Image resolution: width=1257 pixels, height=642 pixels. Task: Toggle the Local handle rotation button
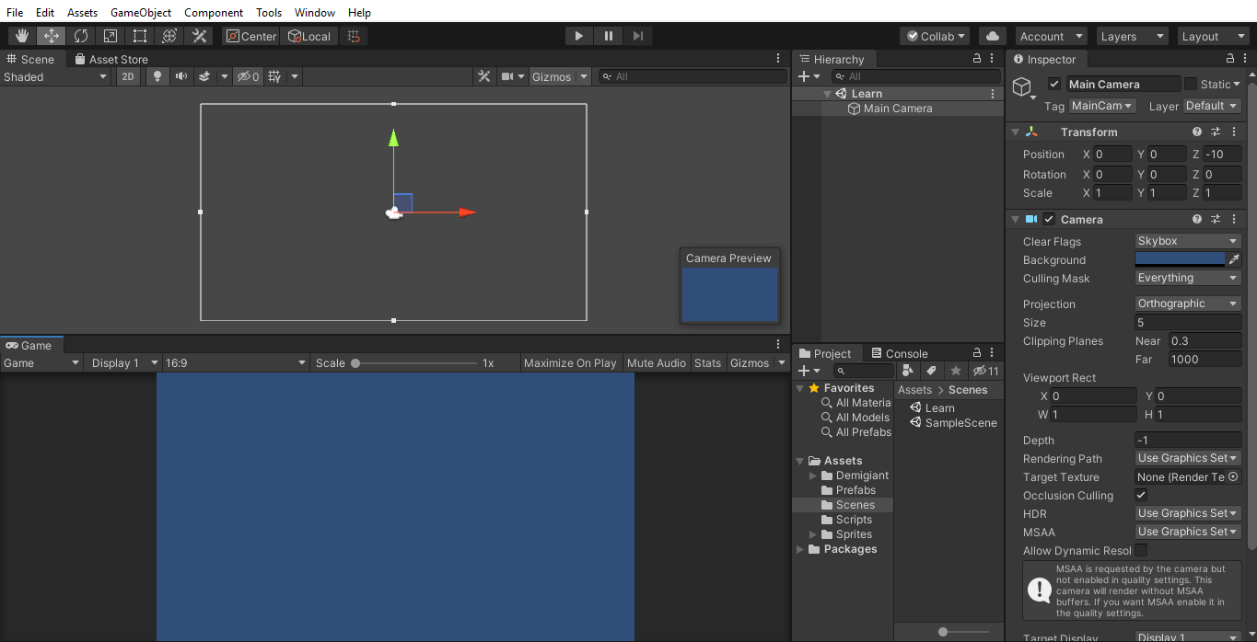[309, 36]
